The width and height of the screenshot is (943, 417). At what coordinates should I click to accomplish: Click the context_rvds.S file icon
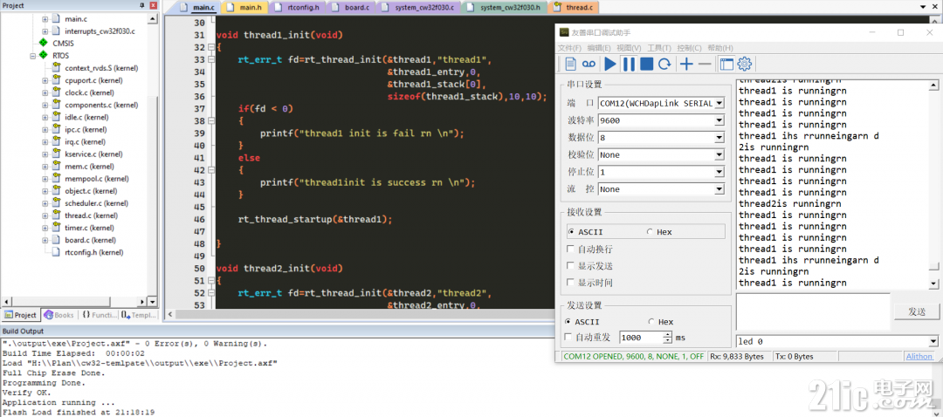point(56,68)
